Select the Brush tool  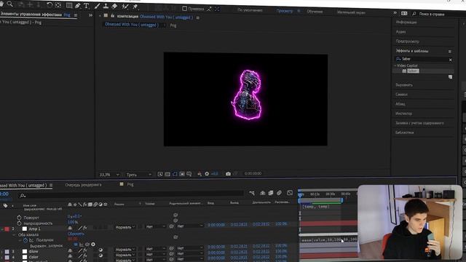pos(97,6)
